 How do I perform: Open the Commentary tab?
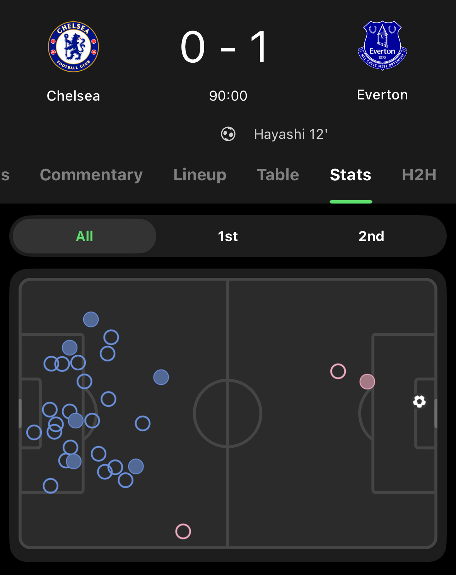coord(91,175)
